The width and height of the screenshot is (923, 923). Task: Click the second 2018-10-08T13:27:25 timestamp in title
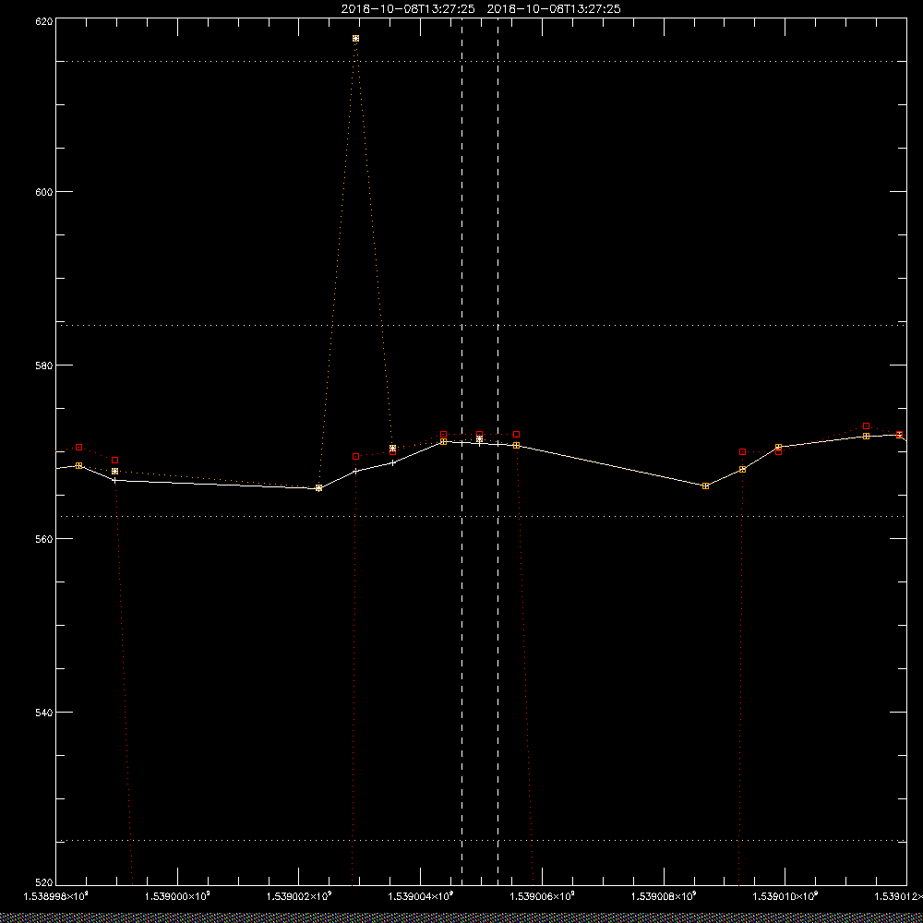click(x=554, y=9)
